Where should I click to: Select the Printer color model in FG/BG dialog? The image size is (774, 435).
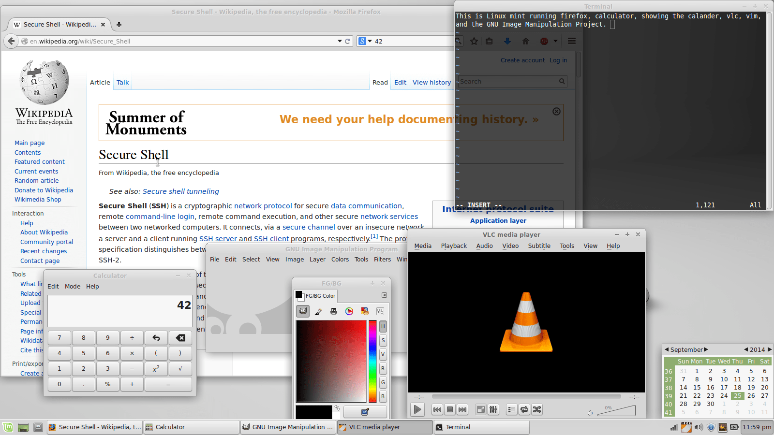click(x=333, y=311)
